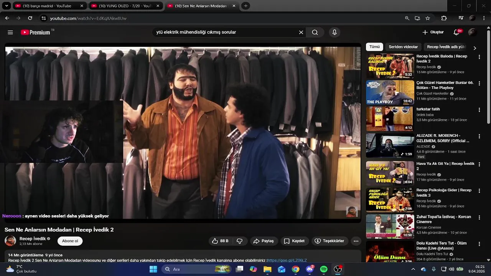Image resolution: width=491 pixels, height=276 pixels.
Task: Open YouTube notifications bell
Action: point(456,33)
